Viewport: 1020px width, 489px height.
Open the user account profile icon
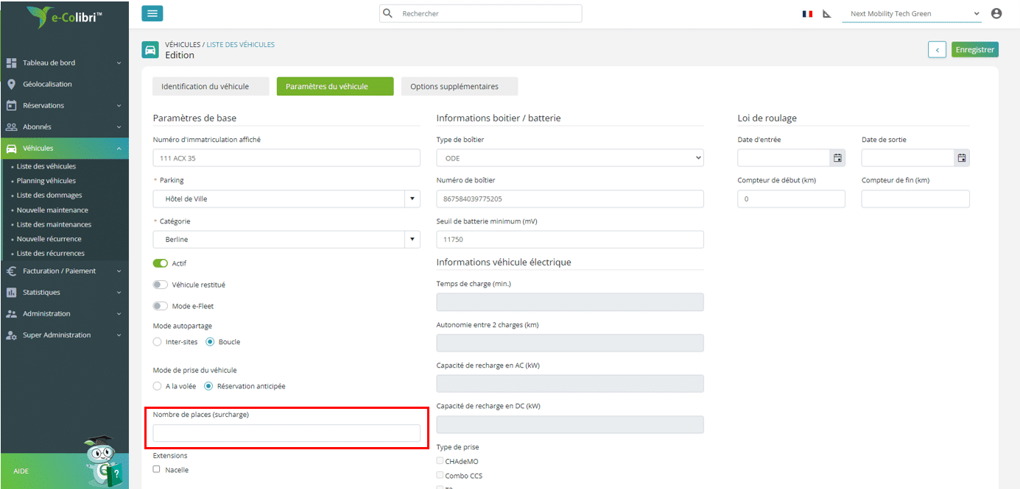coord(996,13)
